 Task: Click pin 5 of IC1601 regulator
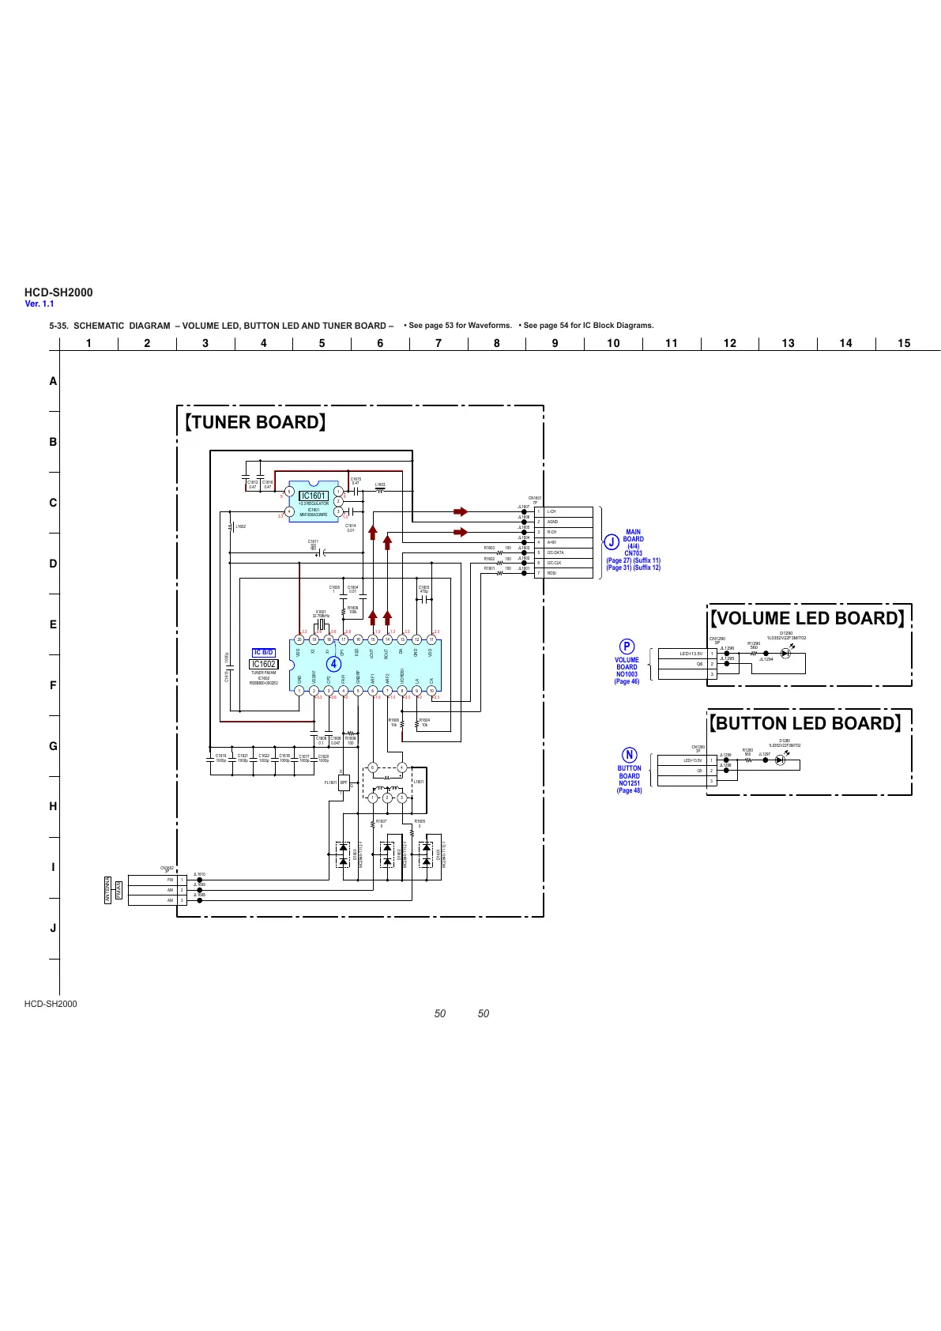coord(289,491)
